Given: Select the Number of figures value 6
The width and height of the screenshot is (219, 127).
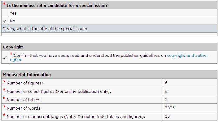Looking at the screenshot, I should coord(166,83).
